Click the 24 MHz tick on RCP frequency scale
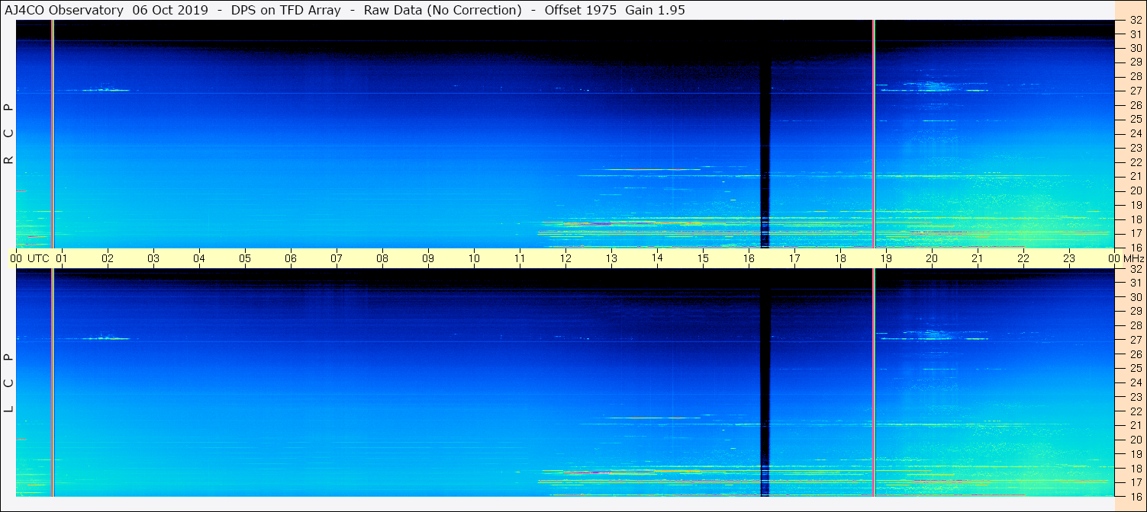The width and height of the screenshot is (1147, 512). [x=1135, y=133]
